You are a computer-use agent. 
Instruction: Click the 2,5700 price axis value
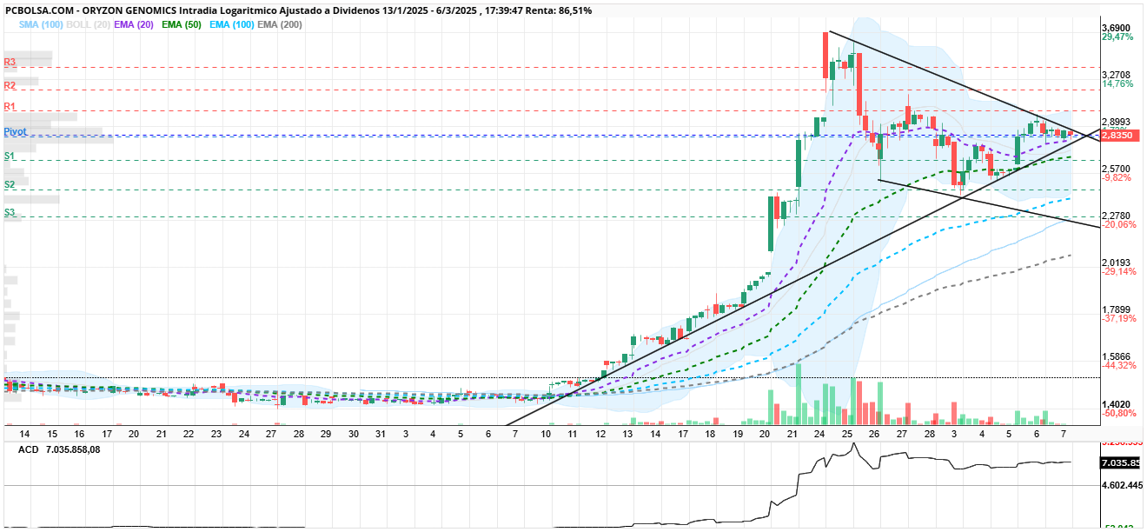point(1116,169)
